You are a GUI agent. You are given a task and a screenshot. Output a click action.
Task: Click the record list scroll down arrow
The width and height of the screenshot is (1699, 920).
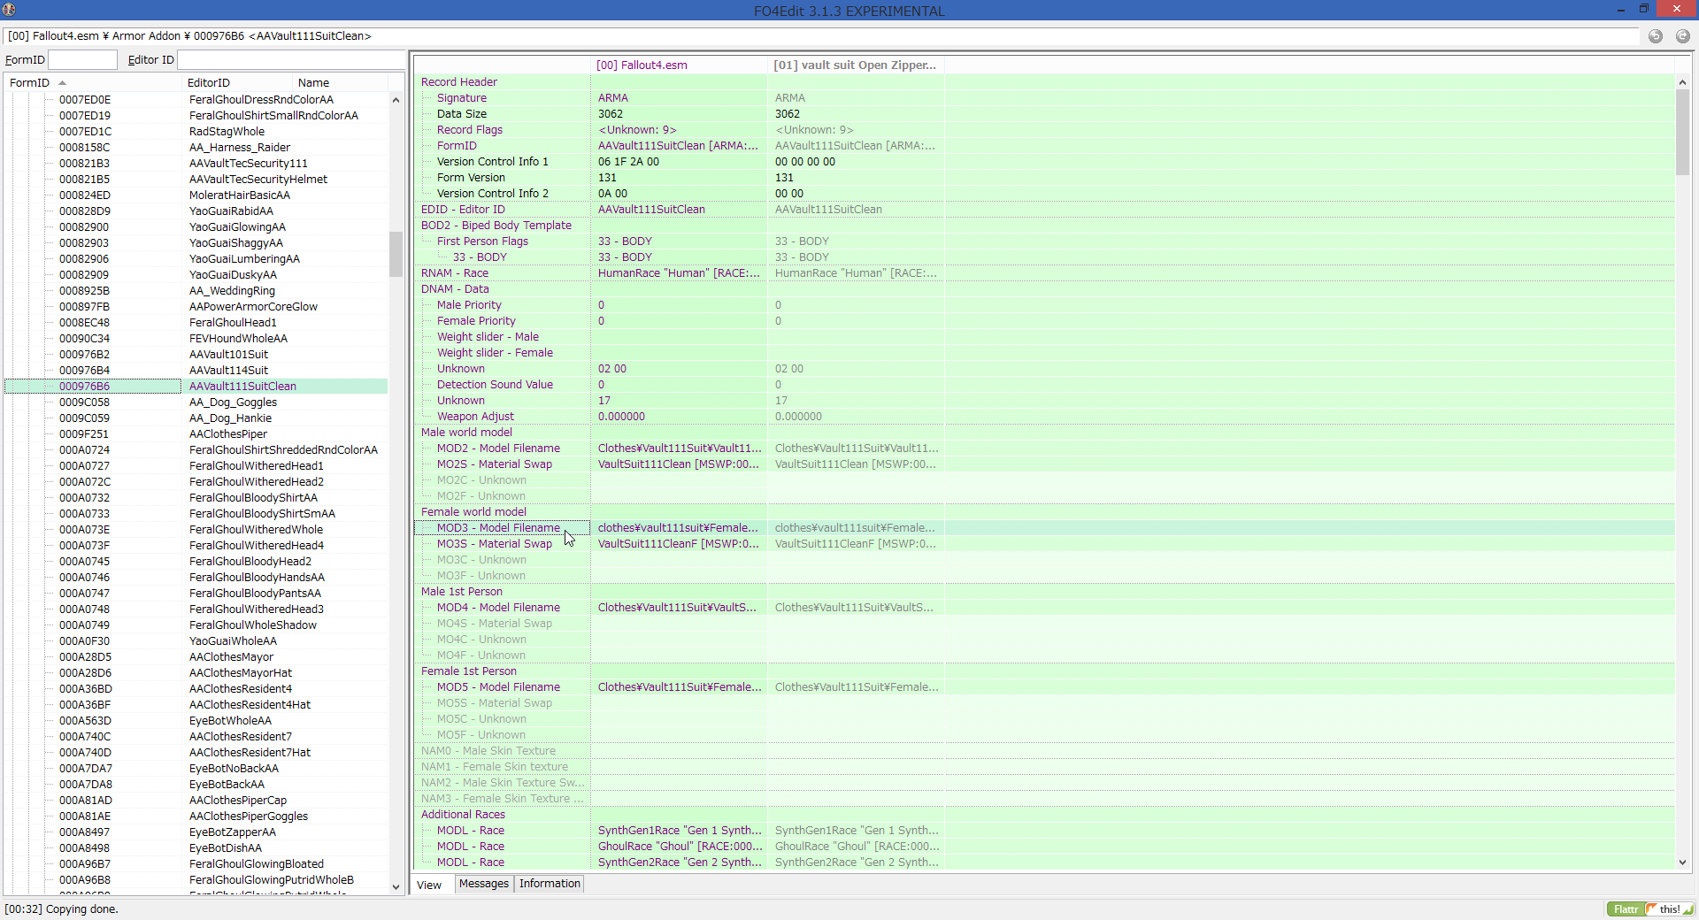click(396, 886)
